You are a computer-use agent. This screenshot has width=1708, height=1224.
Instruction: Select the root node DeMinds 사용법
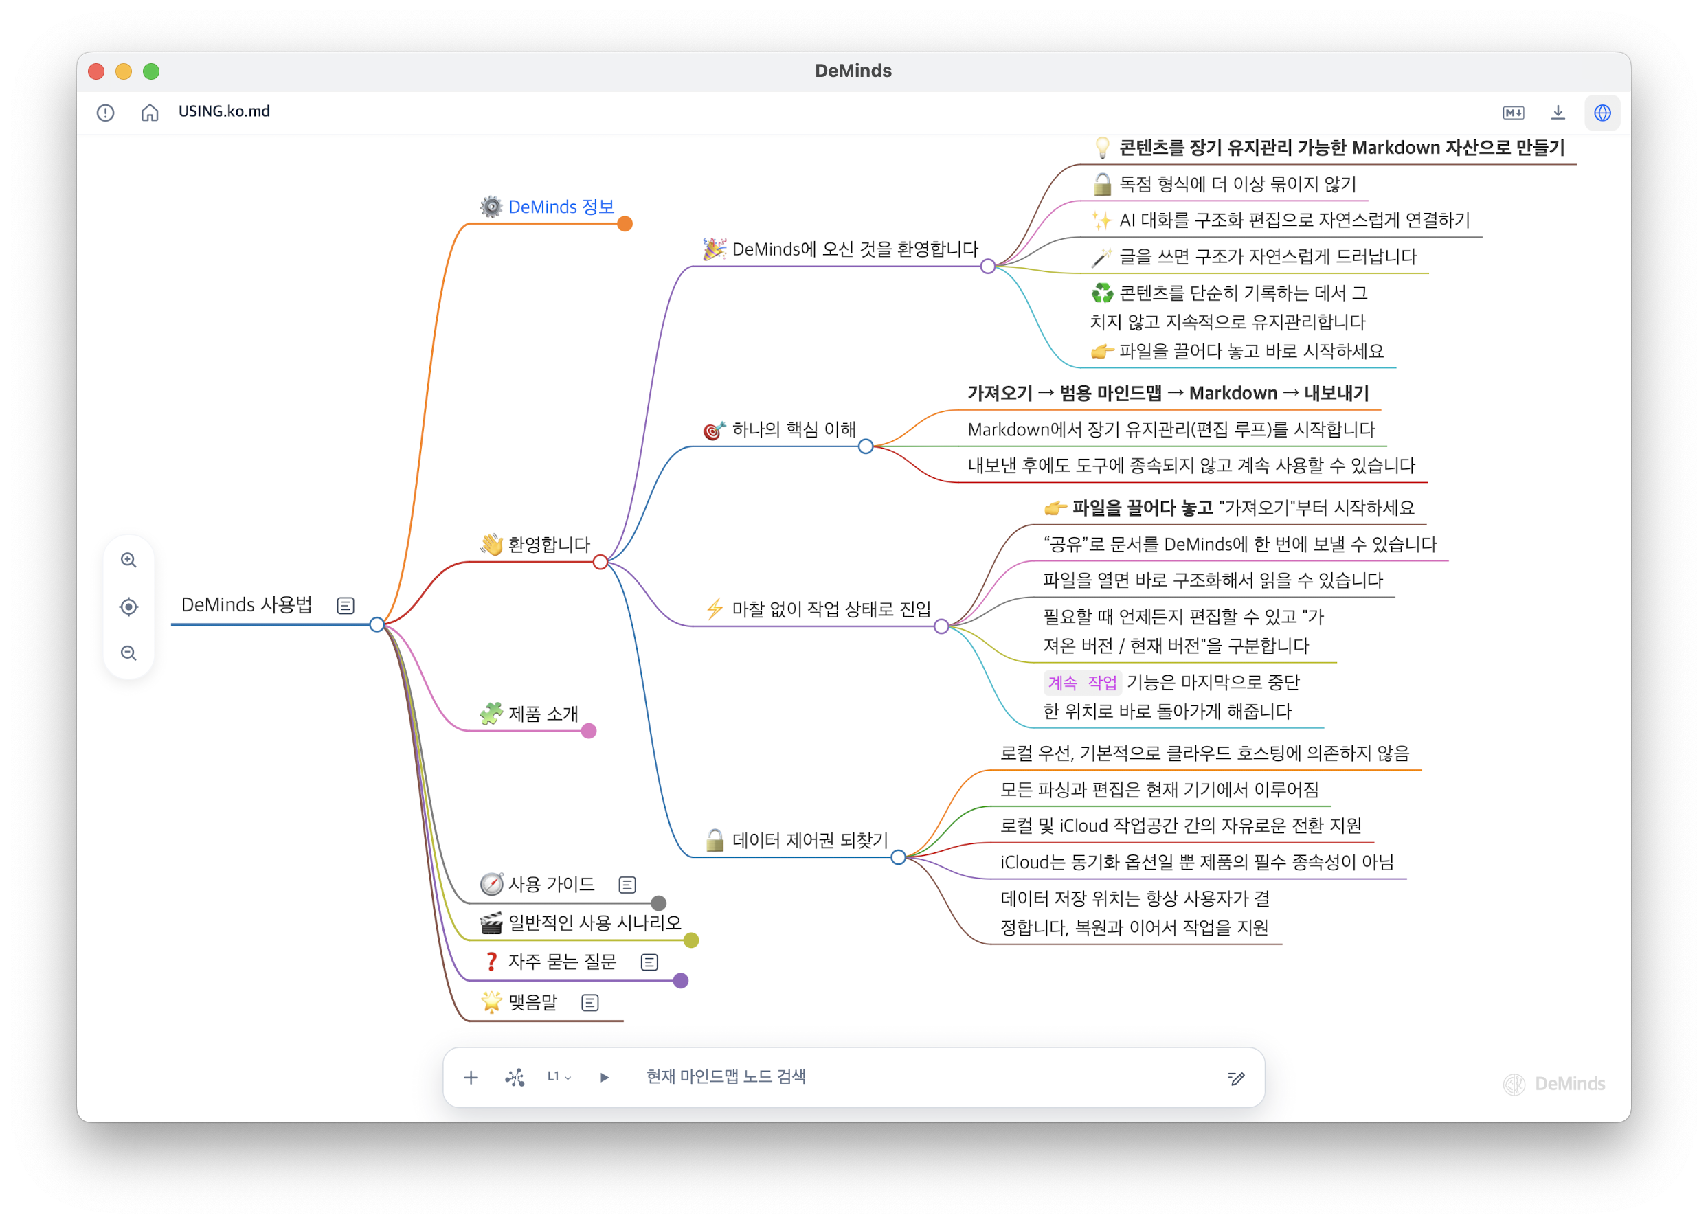click(246, 605)
